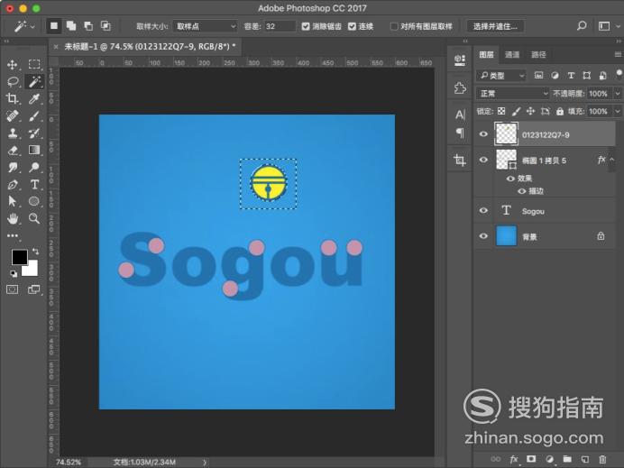The image size is (624, 468).
Task: Open the opacity dropdown arrow
Action: click(617, 94)
